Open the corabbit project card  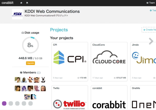coord(109,98)
